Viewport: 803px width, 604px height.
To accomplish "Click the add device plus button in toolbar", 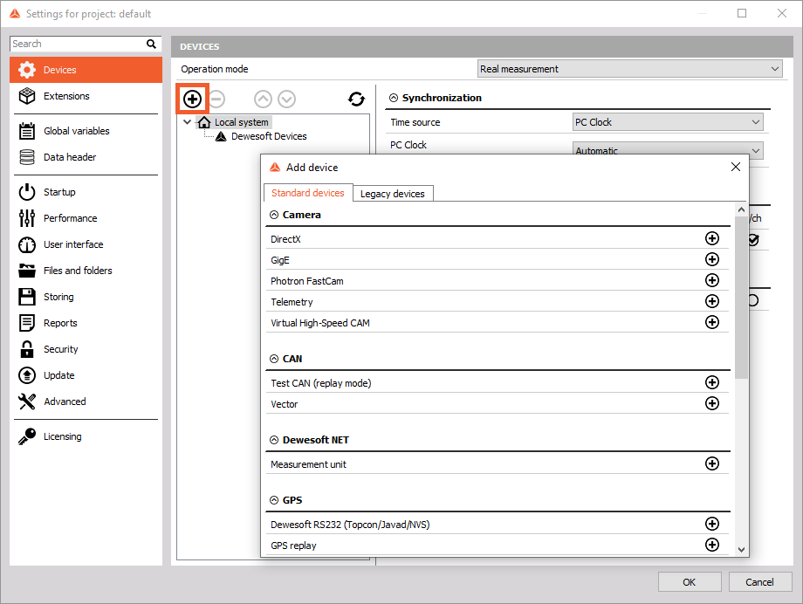I will click(x=193, y=99).
